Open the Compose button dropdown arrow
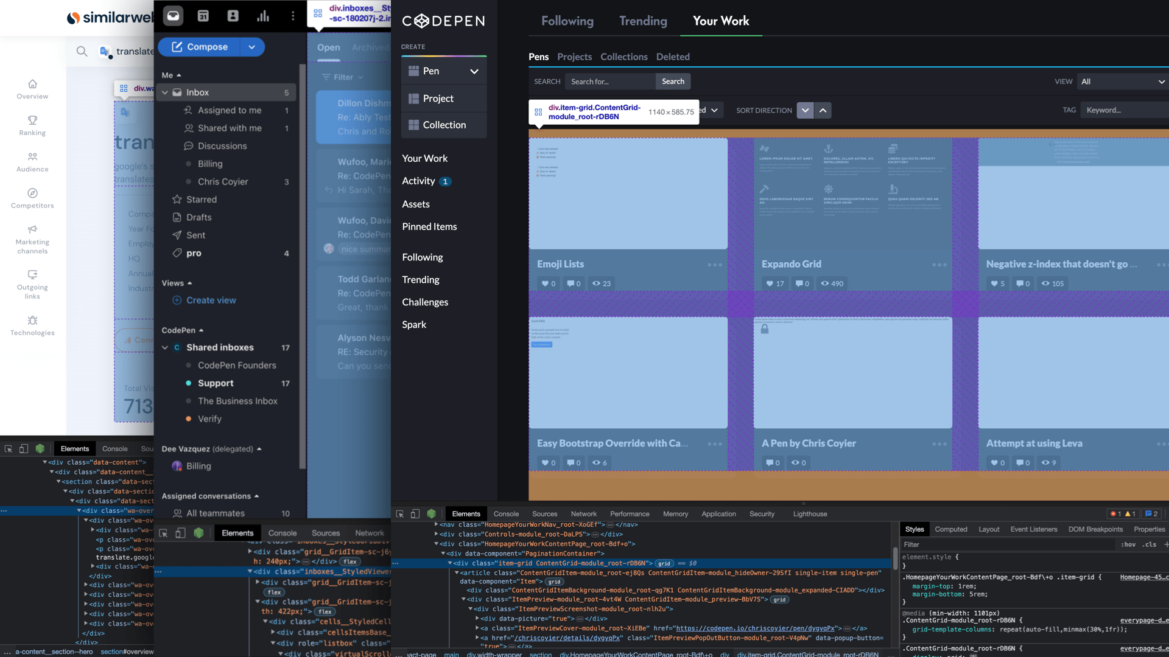 (x=251, y=47)
